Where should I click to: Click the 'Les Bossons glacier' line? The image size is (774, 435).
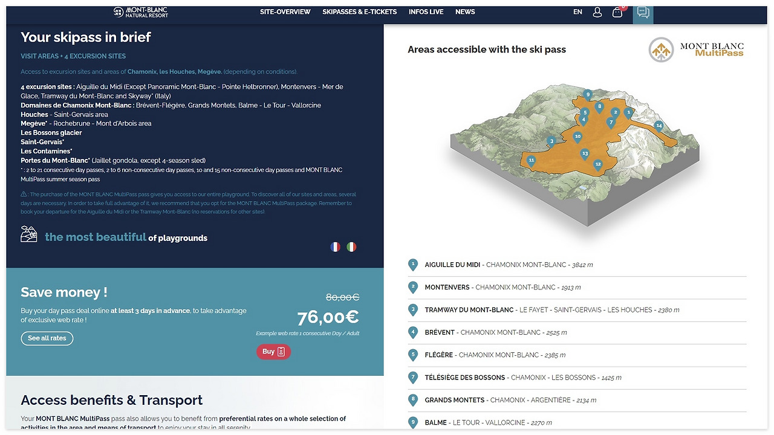coord(51,133)
